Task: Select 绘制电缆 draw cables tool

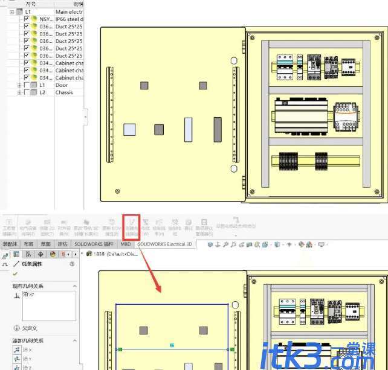Action: (x=175, y=228)
